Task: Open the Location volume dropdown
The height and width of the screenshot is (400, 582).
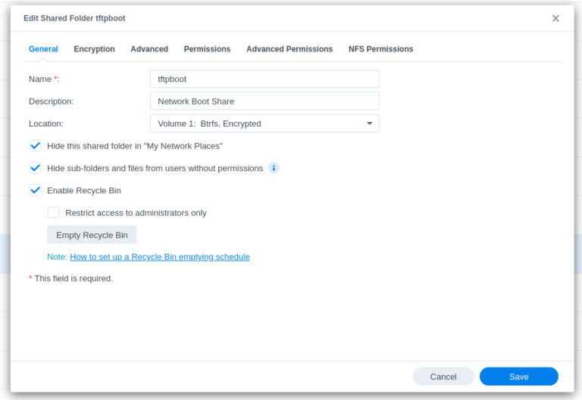Action: (x=264, y=123)
